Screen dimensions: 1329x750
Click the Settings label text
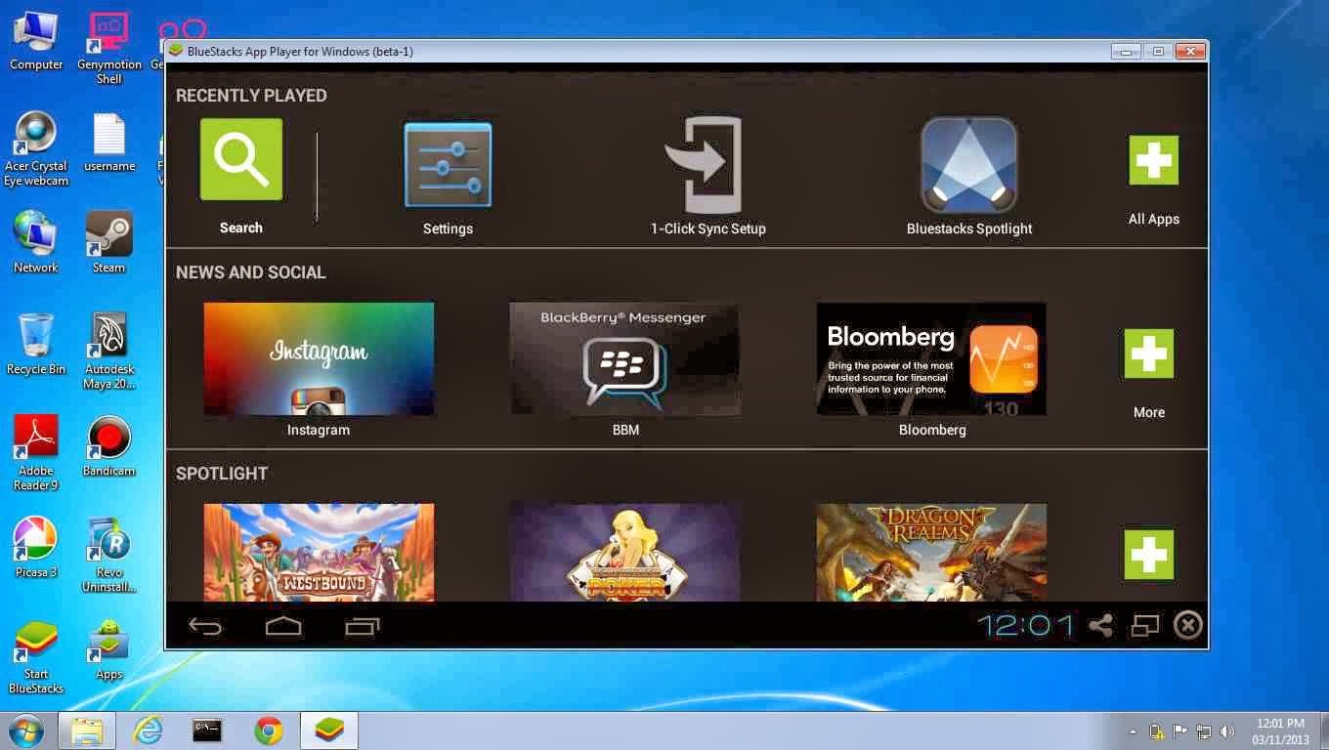point(448,229)
